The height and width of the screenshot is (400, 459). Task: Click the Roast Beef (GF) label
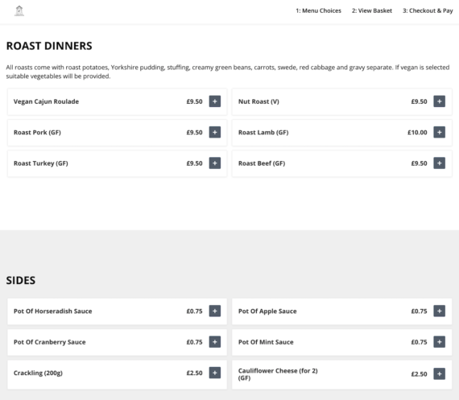coord(262,163)
